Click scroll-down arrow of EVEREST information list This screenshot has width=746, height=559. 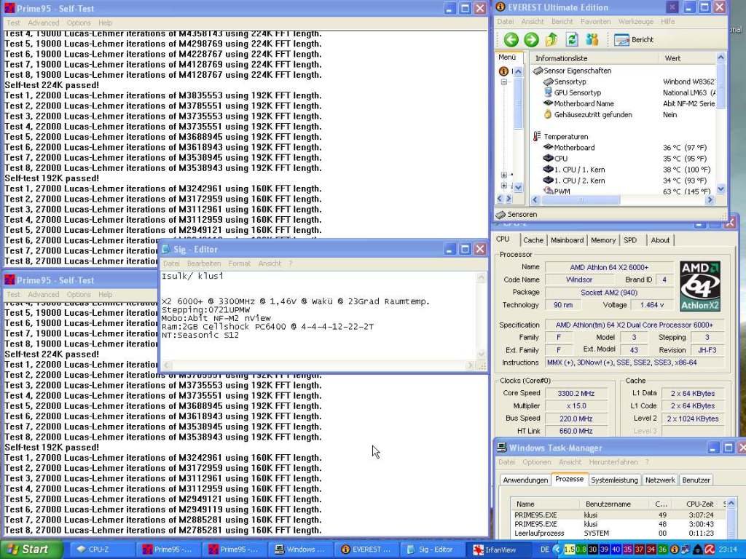(721, 189)
